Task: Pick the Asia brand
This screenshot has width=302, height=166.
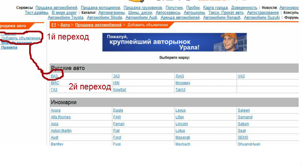Action: [x=55, y=124]
